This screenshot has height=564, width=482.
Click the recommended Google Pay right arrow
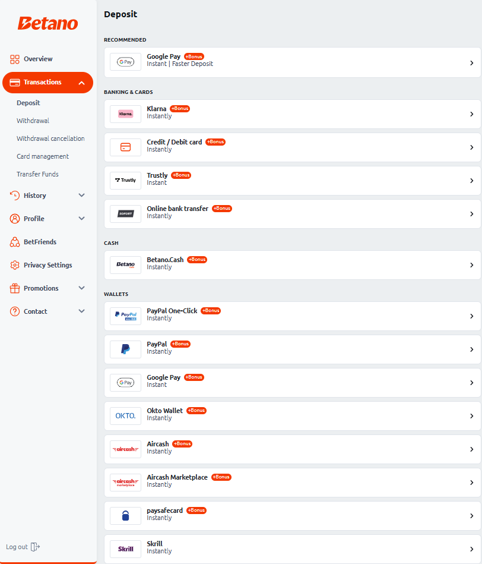(471, 63)
